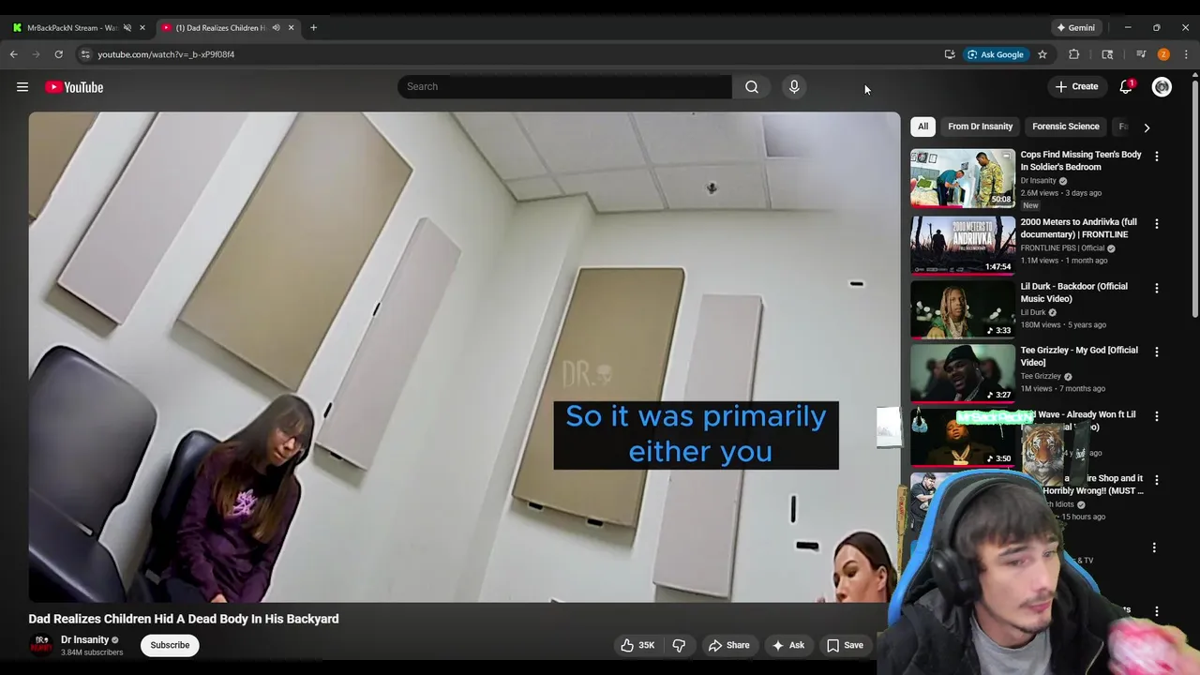
Task: Select the Forensic Science chip
Action: pyautogui.click(x=1066, y=127)
